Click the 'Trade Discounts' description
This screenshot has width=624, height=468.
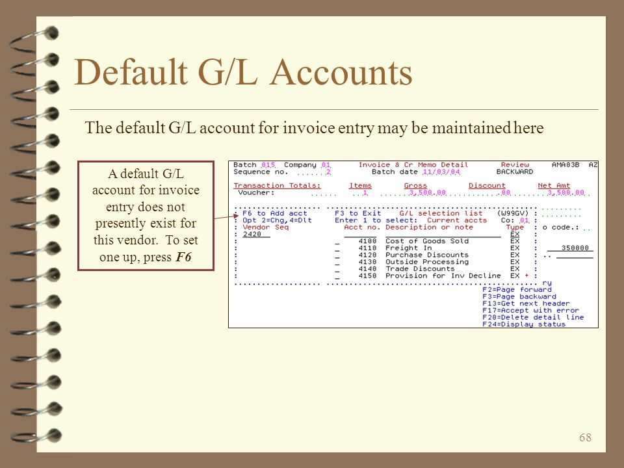[421, 269]
